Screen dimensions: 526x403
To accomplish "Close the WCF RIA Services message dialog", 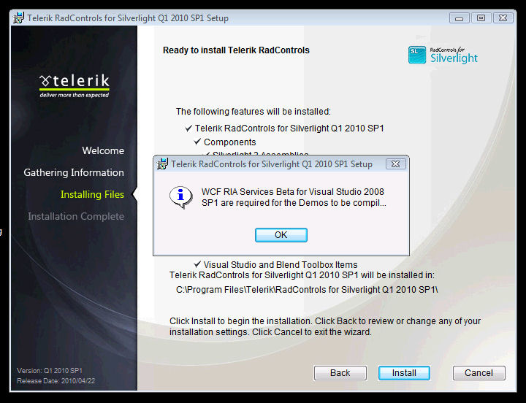I will point(395,164).
